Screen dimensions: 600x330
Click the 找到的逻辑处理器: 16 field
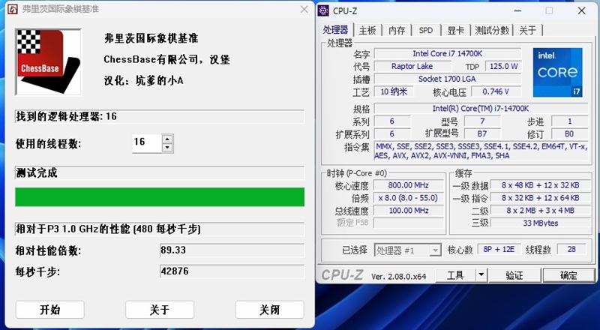[160, 116]
